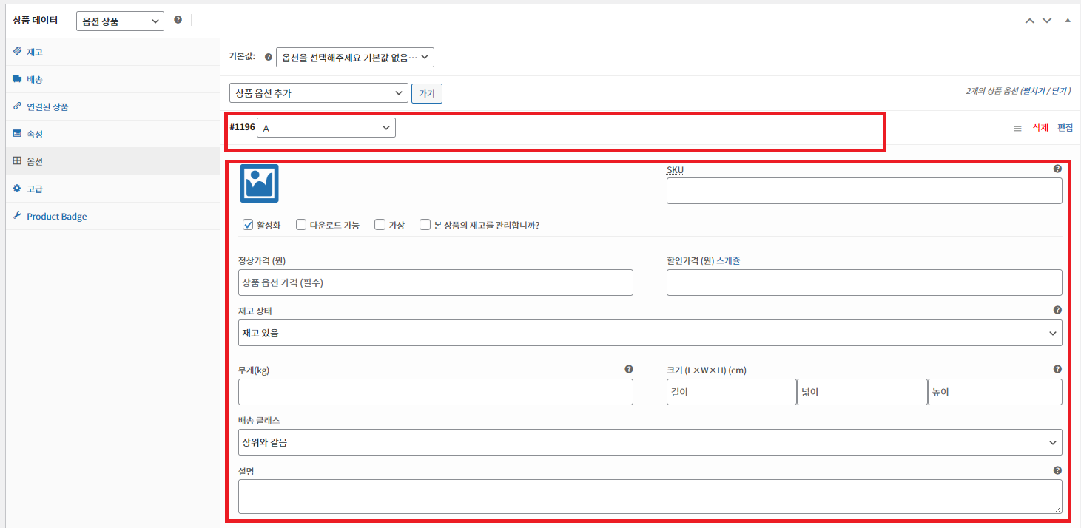Toggle the 활성화 checkbox

(248, 225)
